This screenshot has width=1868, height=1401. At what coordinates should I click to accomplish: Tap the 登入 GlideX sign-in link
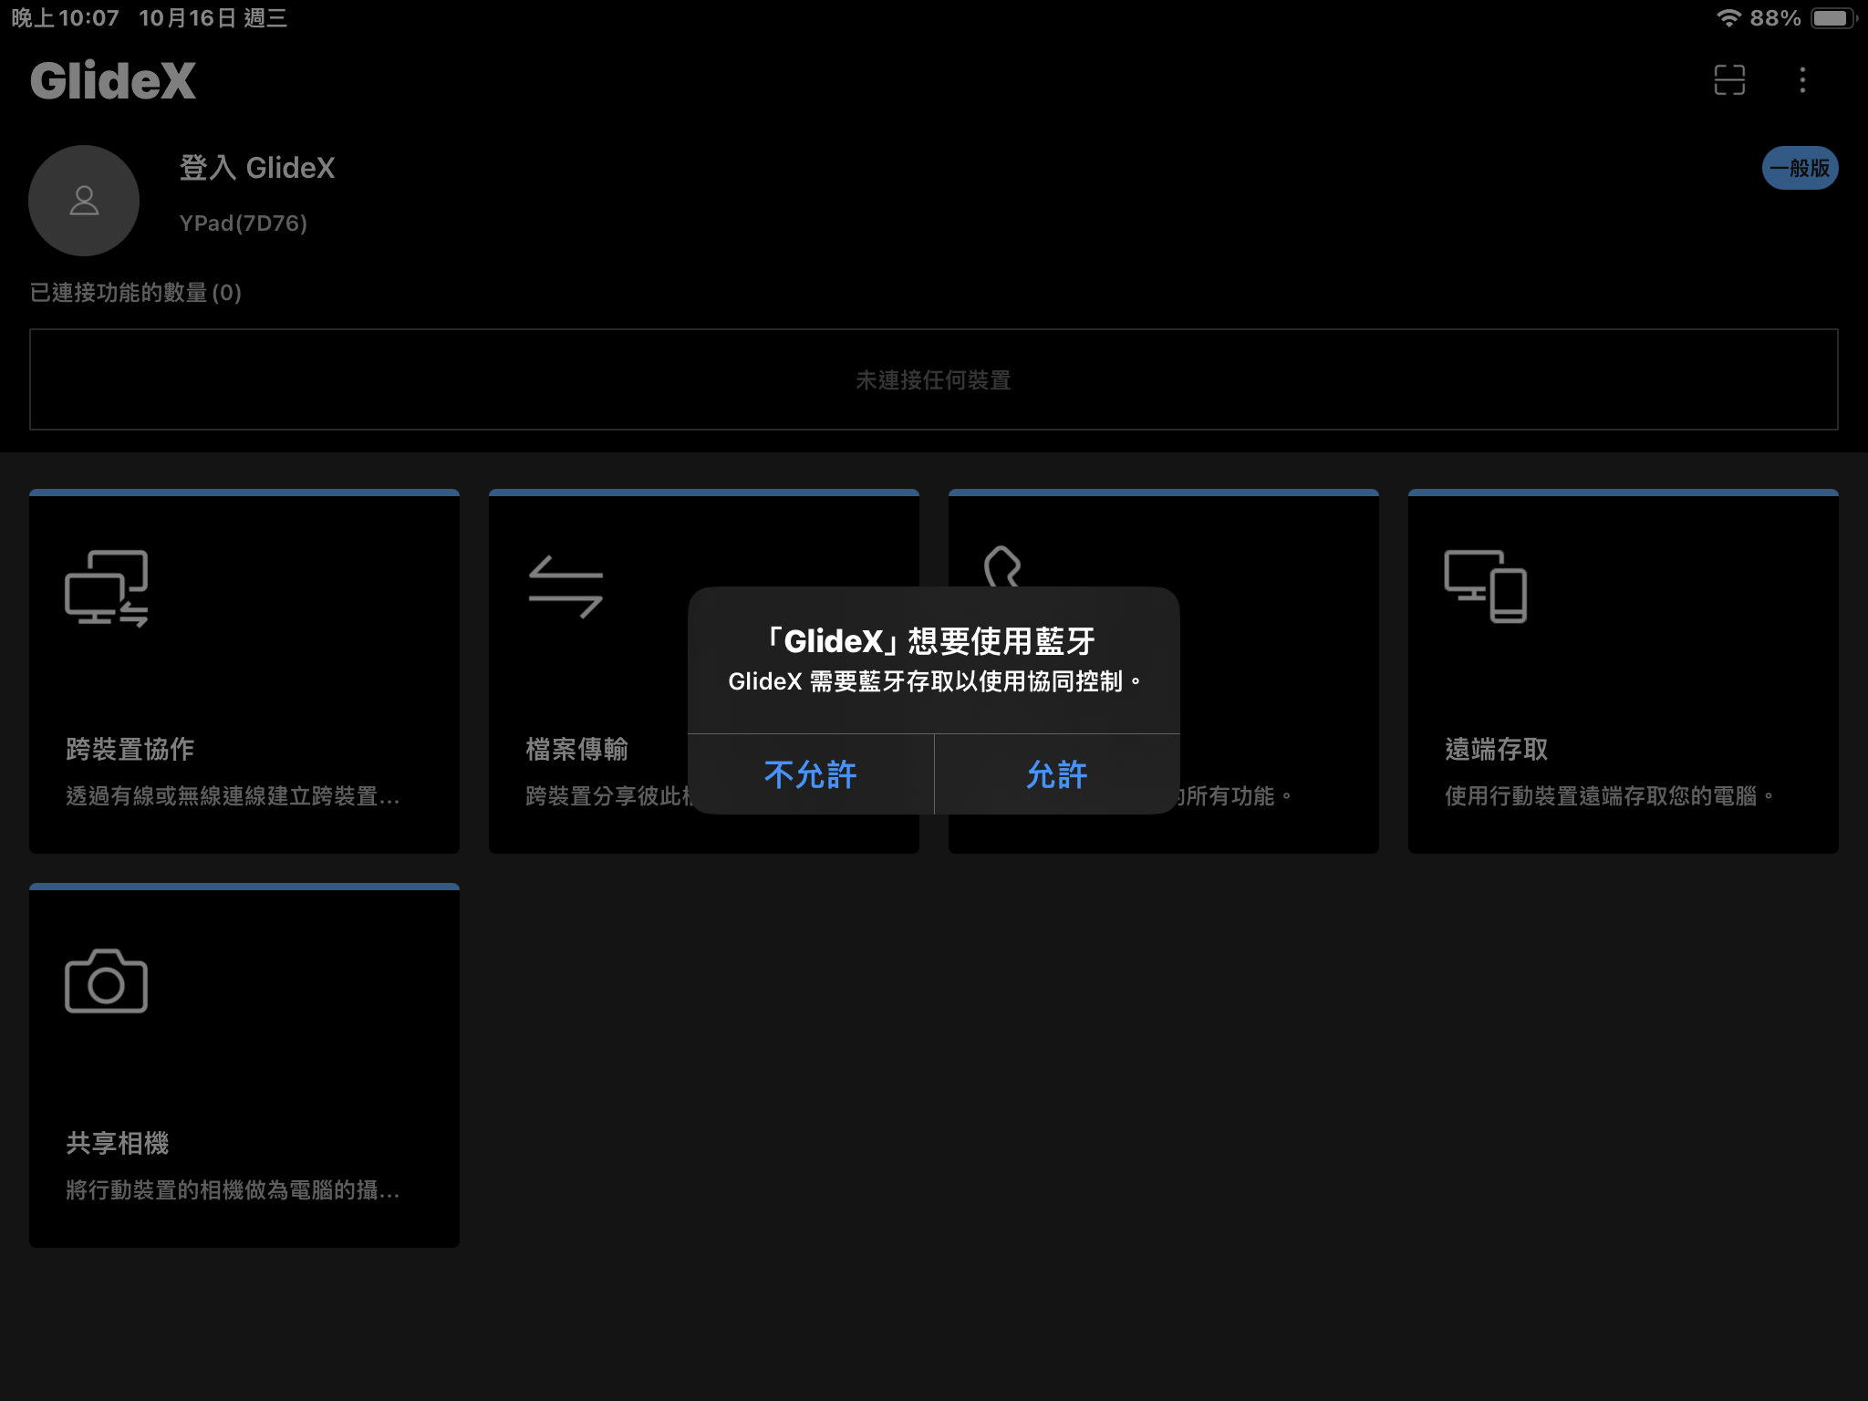click(257, 168)
